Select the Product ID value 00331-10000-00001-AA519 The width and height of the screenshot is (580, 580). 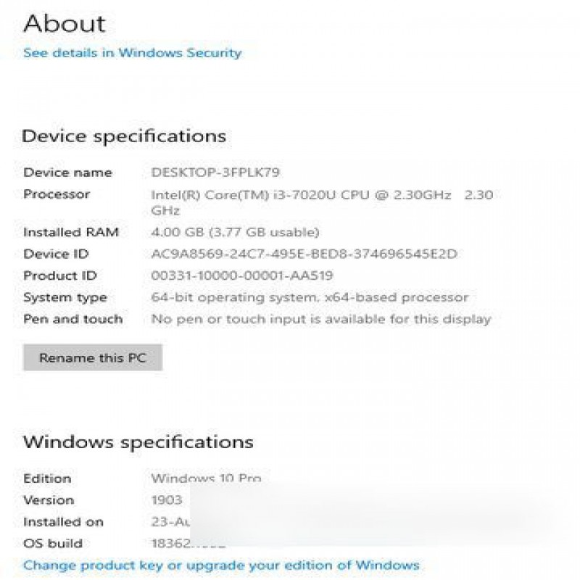click(x=242, y=275)
